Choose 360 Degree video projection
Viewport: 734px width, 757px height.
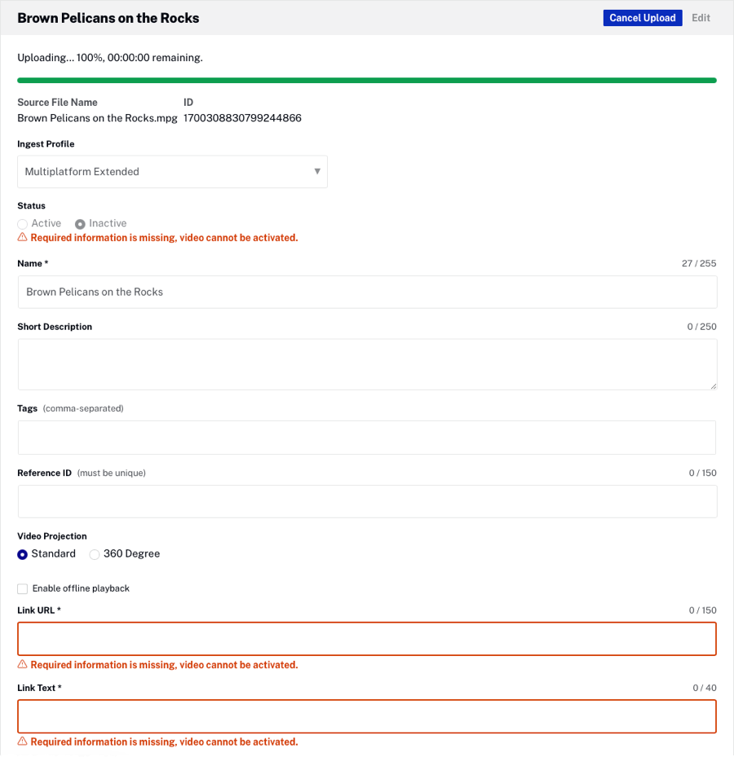point(95,555)
